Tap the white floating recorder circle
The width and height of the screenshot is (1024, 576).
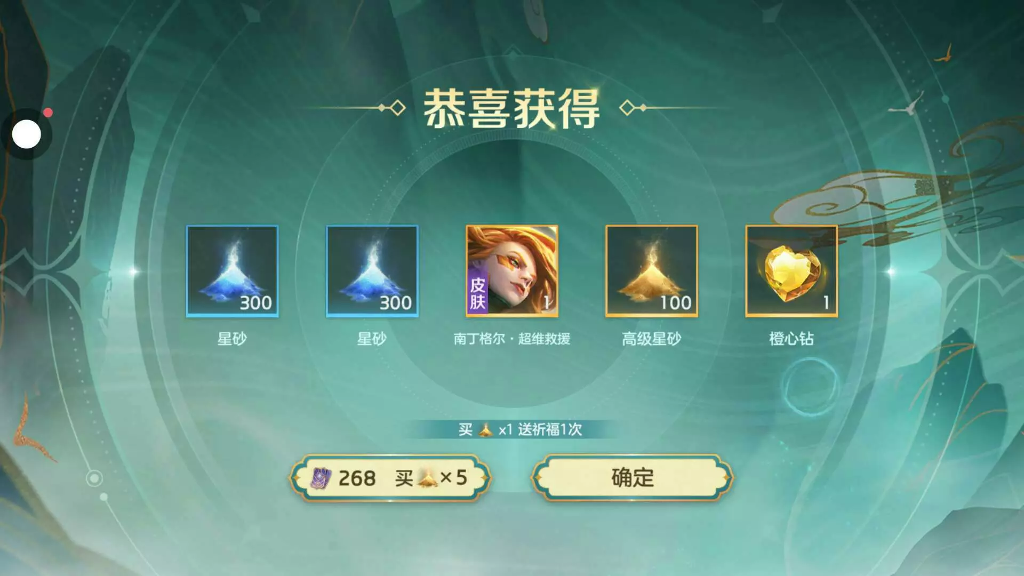[x=27, y=134]
